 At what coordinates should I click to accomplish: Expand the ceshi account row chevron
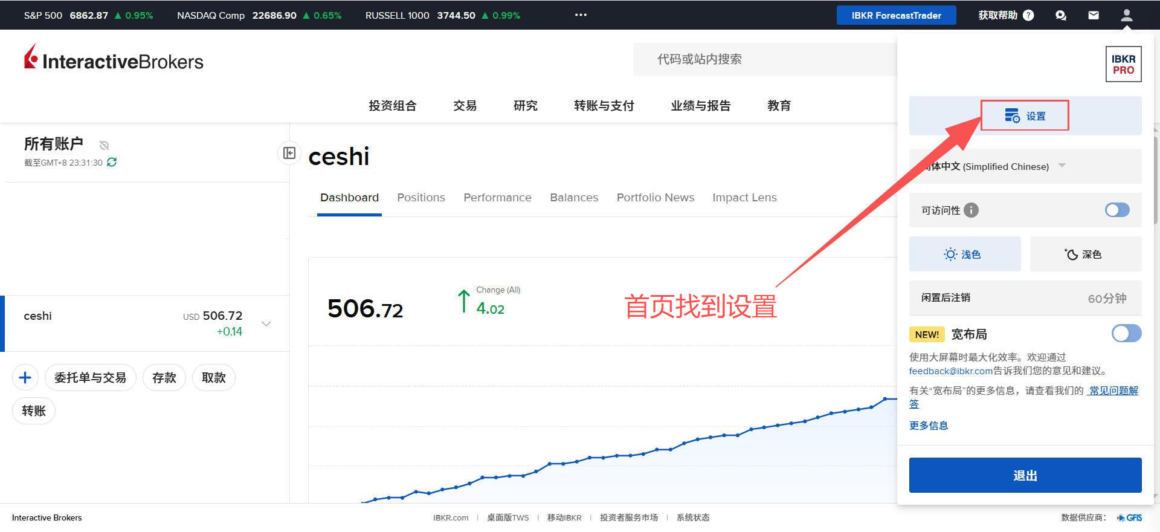click(266, 323)
